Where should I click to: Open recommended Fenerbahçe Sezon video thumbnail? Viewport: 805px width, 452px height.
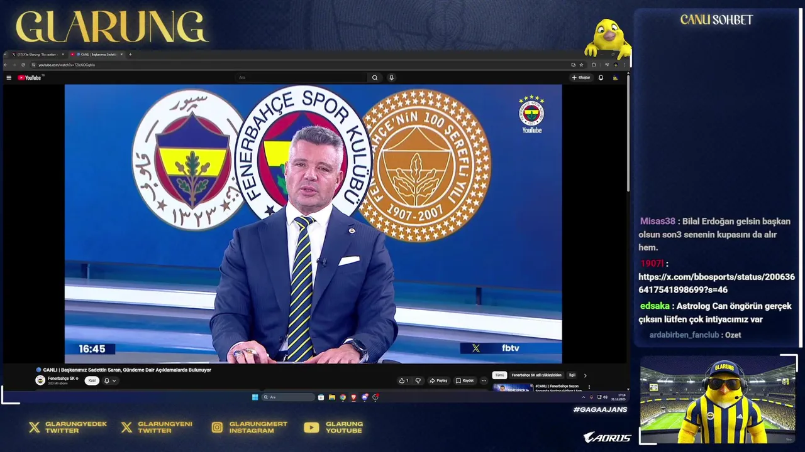point(513,387)
